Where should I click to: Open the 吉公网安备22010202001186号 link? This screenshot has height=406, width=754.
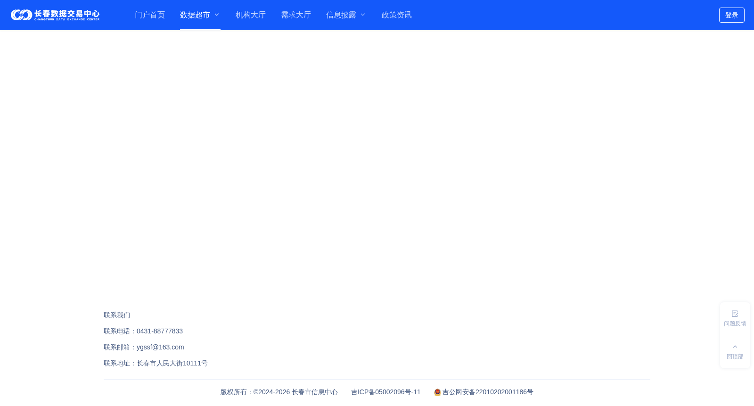(488, 392)
